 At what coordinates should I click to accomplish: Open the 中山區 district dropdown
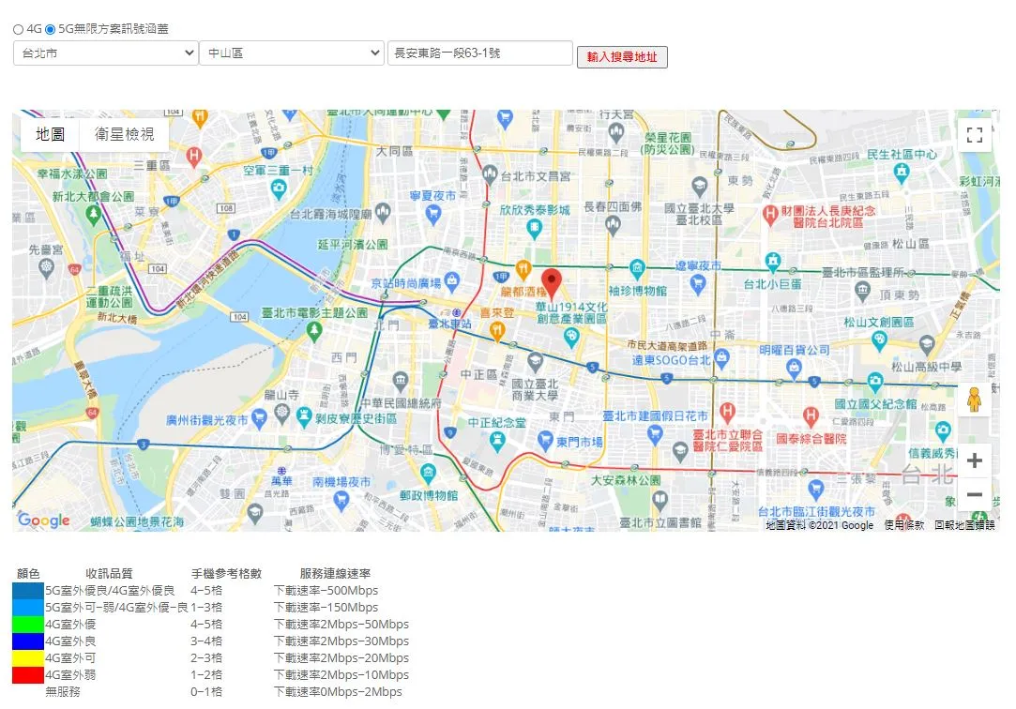coord(292,53)
